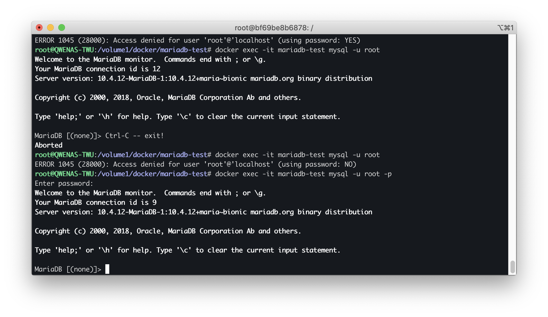
Task: Click the last Copyright Oracle MariaDB line
Action: click(x=168, y=231)
